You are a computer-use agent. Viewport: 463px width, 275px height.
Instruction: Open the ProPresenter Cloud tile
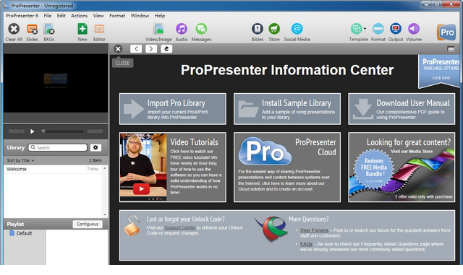[287, 167]
